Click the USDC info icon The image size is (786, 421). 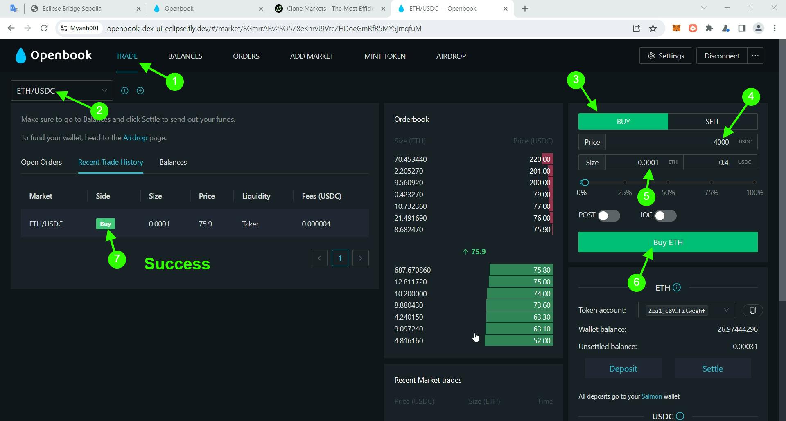tap(680, 416)
